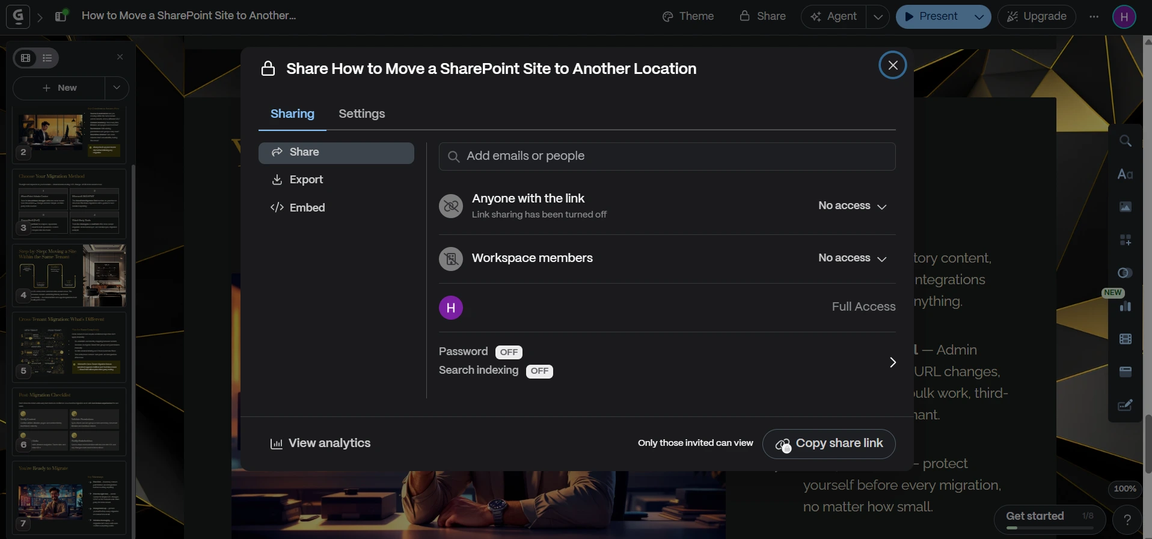
Task: Expand the Agent dropdown arrow
Action: click(878, 17)
